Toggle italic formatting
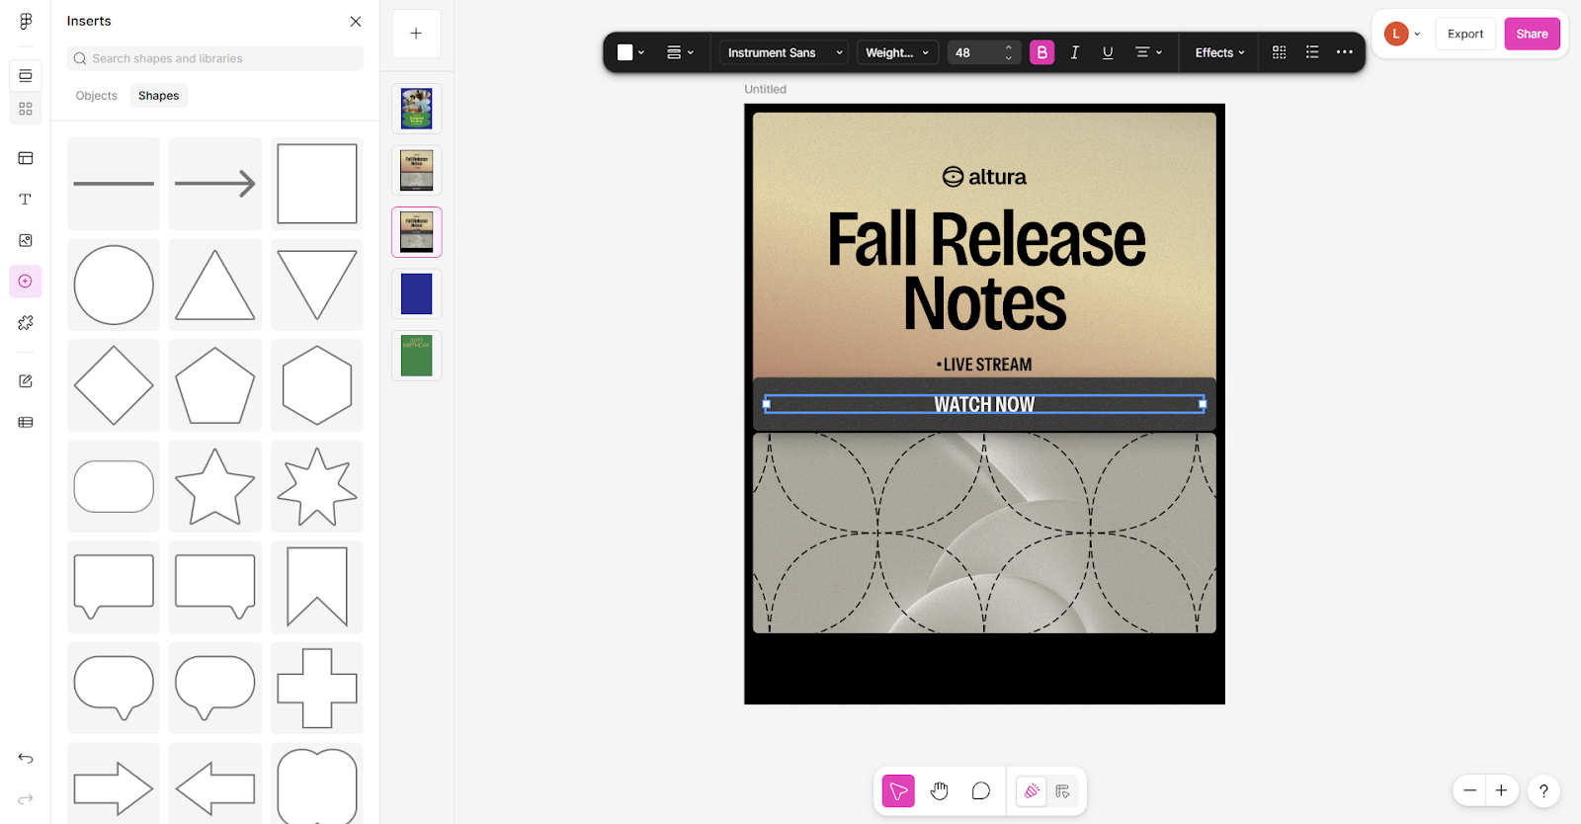Image resolution: width=1581 pixels, height=824 pixels. point(1074,52)
